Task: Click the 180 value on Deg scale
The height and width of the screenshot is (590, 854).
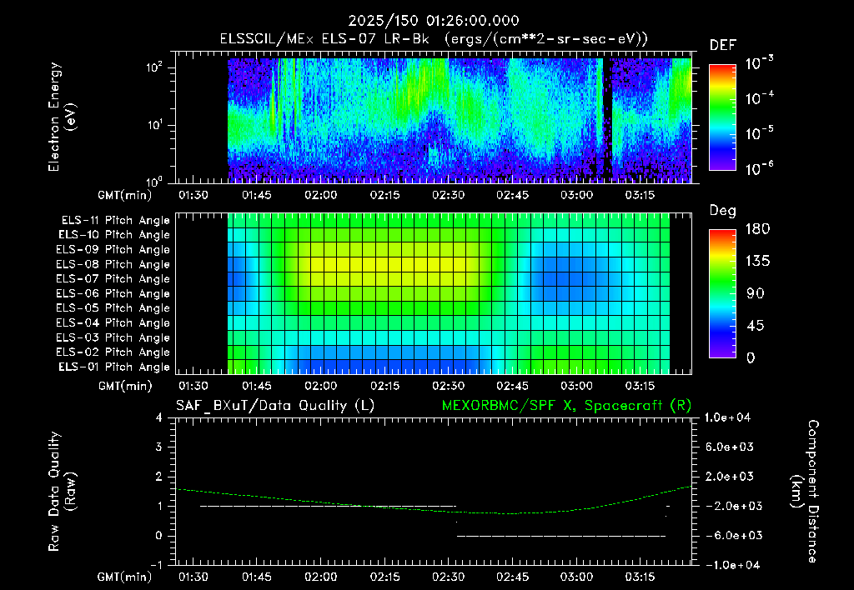Action: point(757,229)
